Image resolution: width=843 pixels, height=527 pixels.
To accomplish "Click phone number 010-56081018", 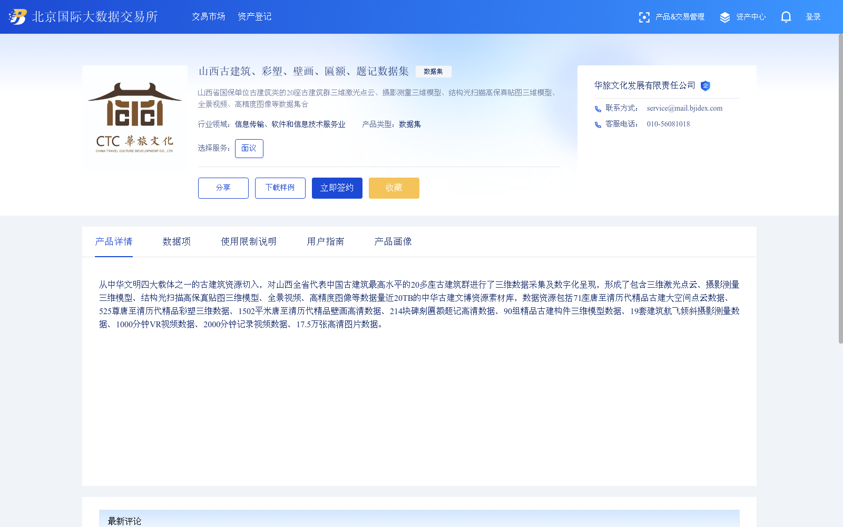I will pos(668,124).
